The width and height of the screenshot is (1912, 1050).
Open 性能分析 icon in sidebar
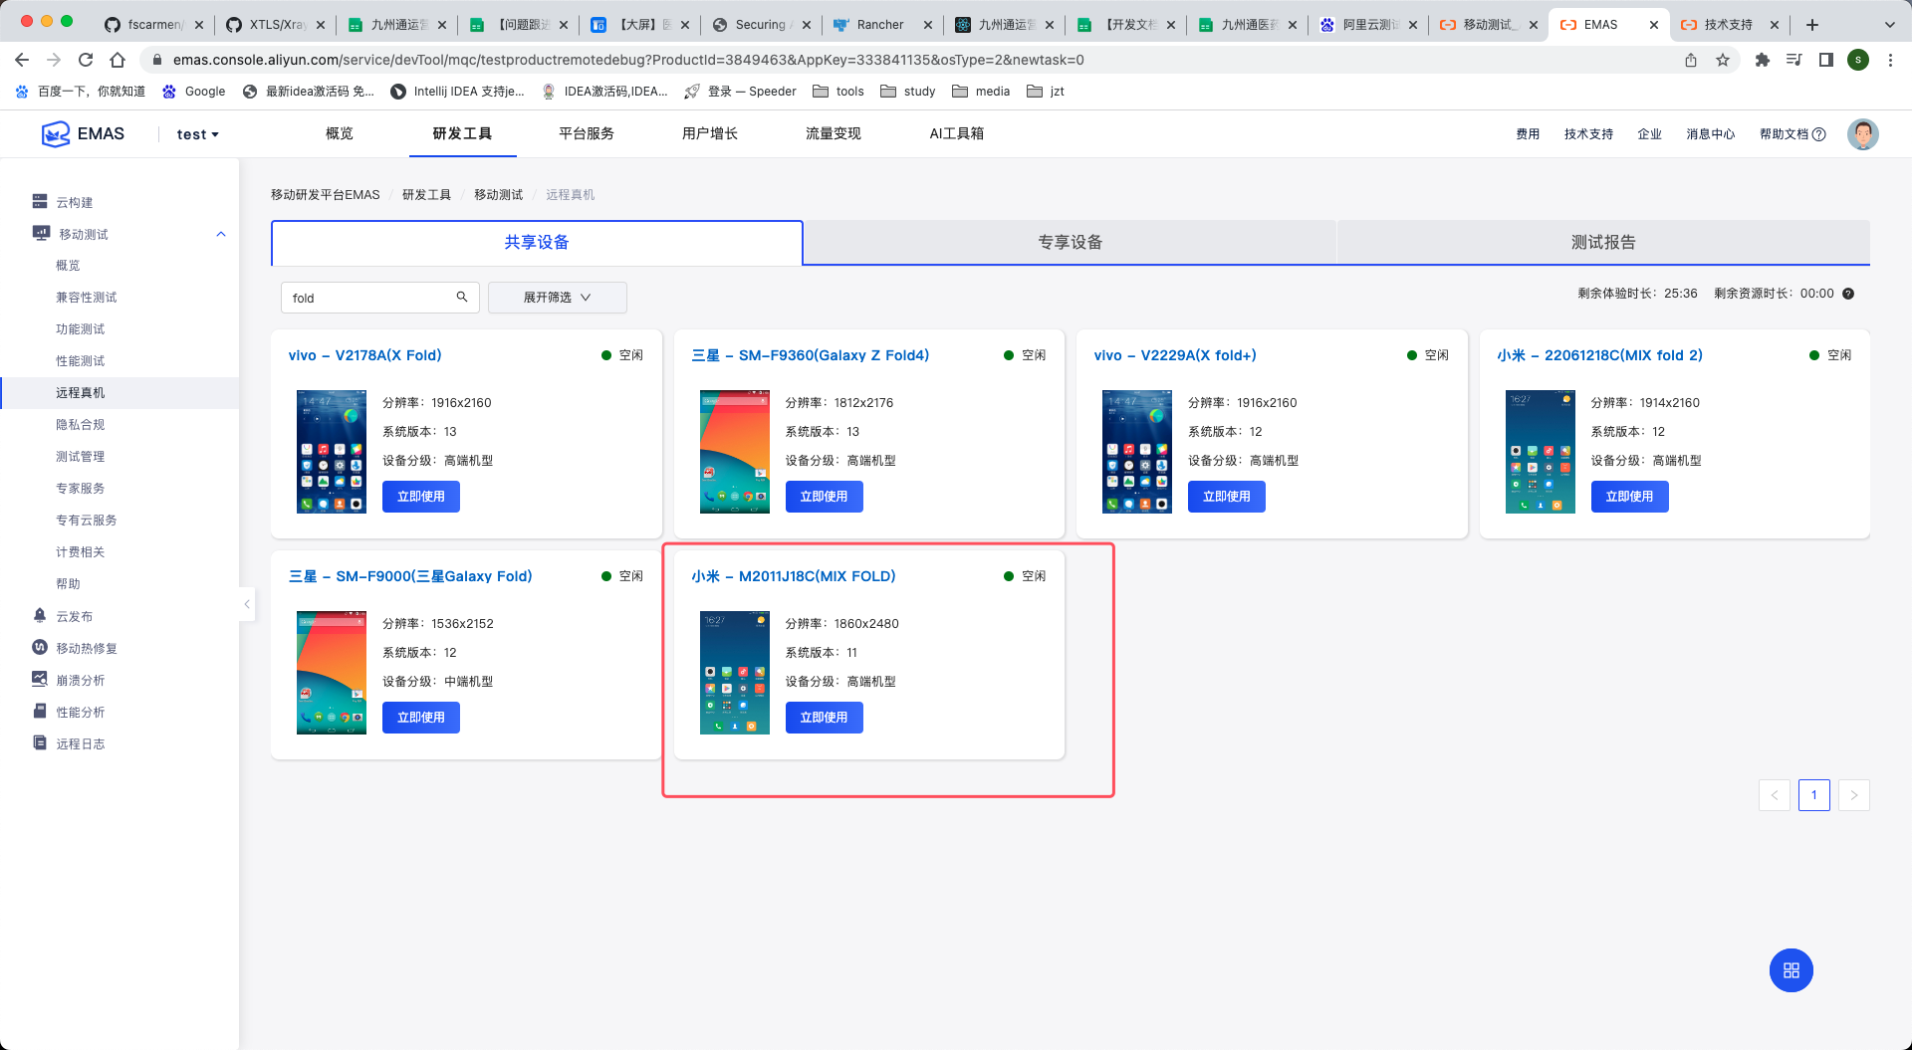click(x=40, y=712)
